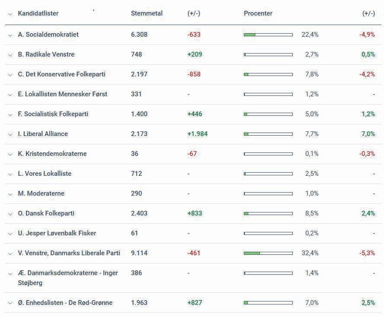Click the Socialdemokratiet 22,4% percentage bar
Image resolution: width=384 pixels, height=317 pixels.
coord(268,35)
